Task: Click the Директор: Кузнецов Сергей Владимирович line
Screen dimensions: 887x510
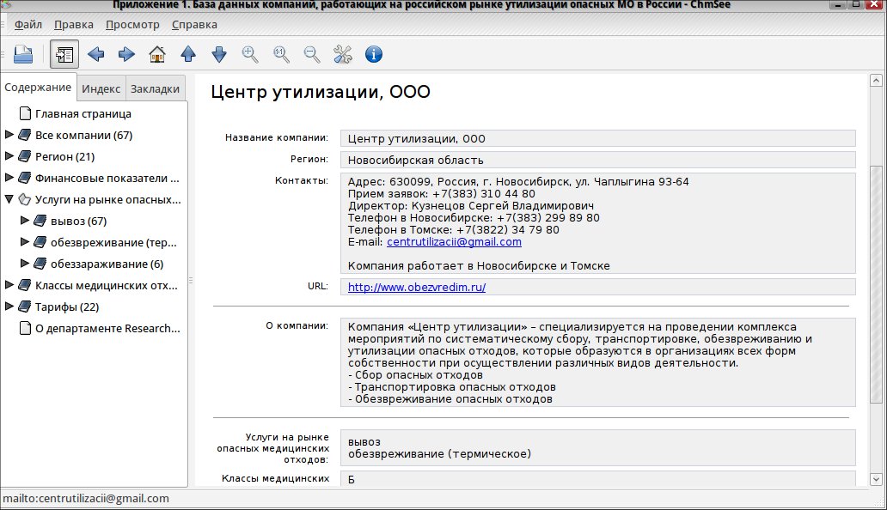Action: pyautogui.click(x=471, y=205)
